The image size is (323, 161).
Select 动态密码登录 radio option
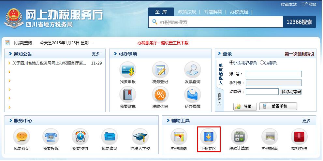point(231,63)
